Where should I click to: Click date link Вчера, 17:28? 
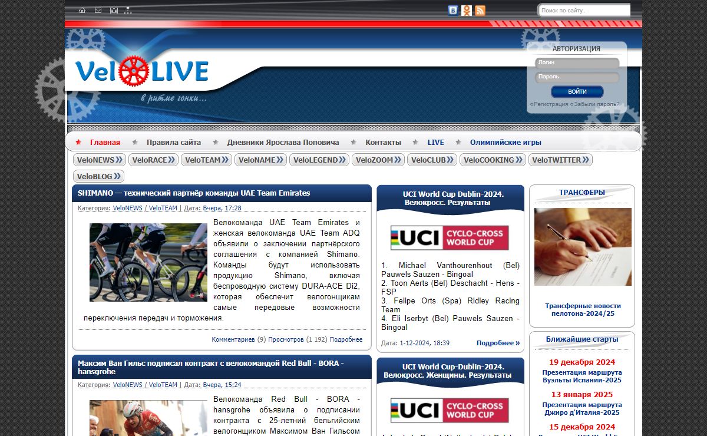(x=222, y=208)
